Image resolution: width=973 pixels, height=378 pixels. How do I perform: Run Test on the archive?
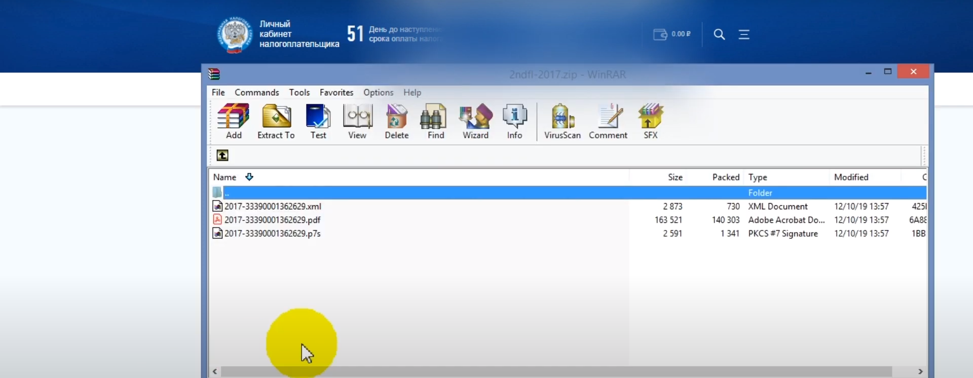(x=318, y=121)
